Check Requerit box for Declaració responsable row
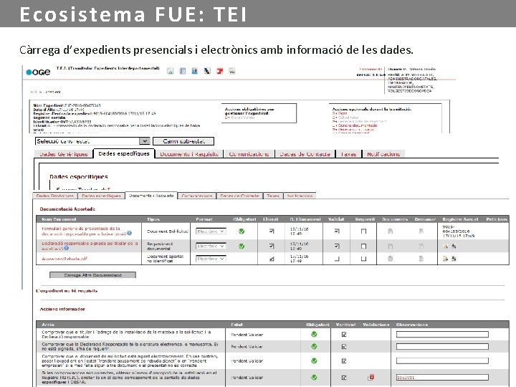The height and width of the screenshot is (387, 516). pos(363,246)
